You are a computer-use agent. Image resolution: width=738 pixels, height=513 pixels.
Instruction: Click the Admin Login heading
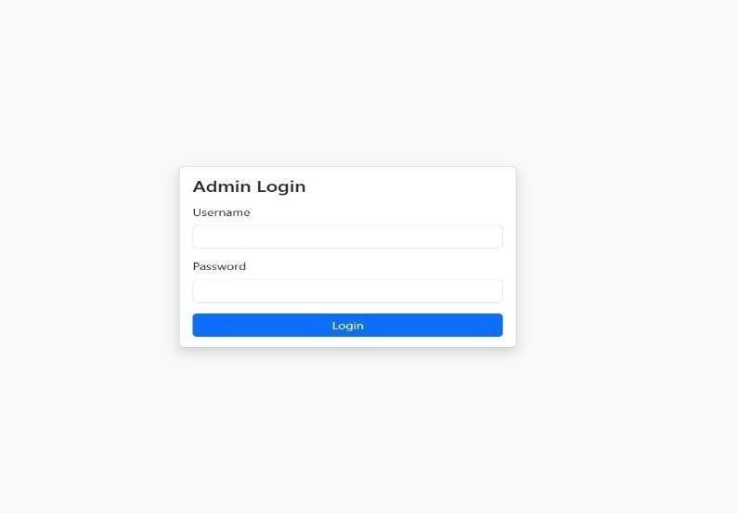pos(249,186)
